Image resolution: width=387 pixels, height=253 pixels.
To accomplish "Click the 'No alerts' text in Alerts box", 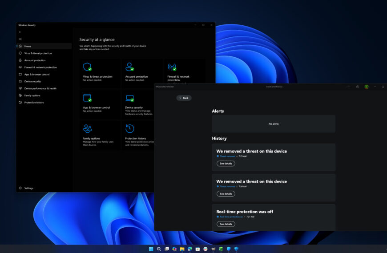I will (x=274, y=124).
